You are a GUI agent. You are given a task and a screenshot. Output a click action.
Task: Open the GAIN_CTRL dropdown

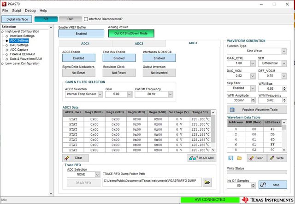coord(253,64)
